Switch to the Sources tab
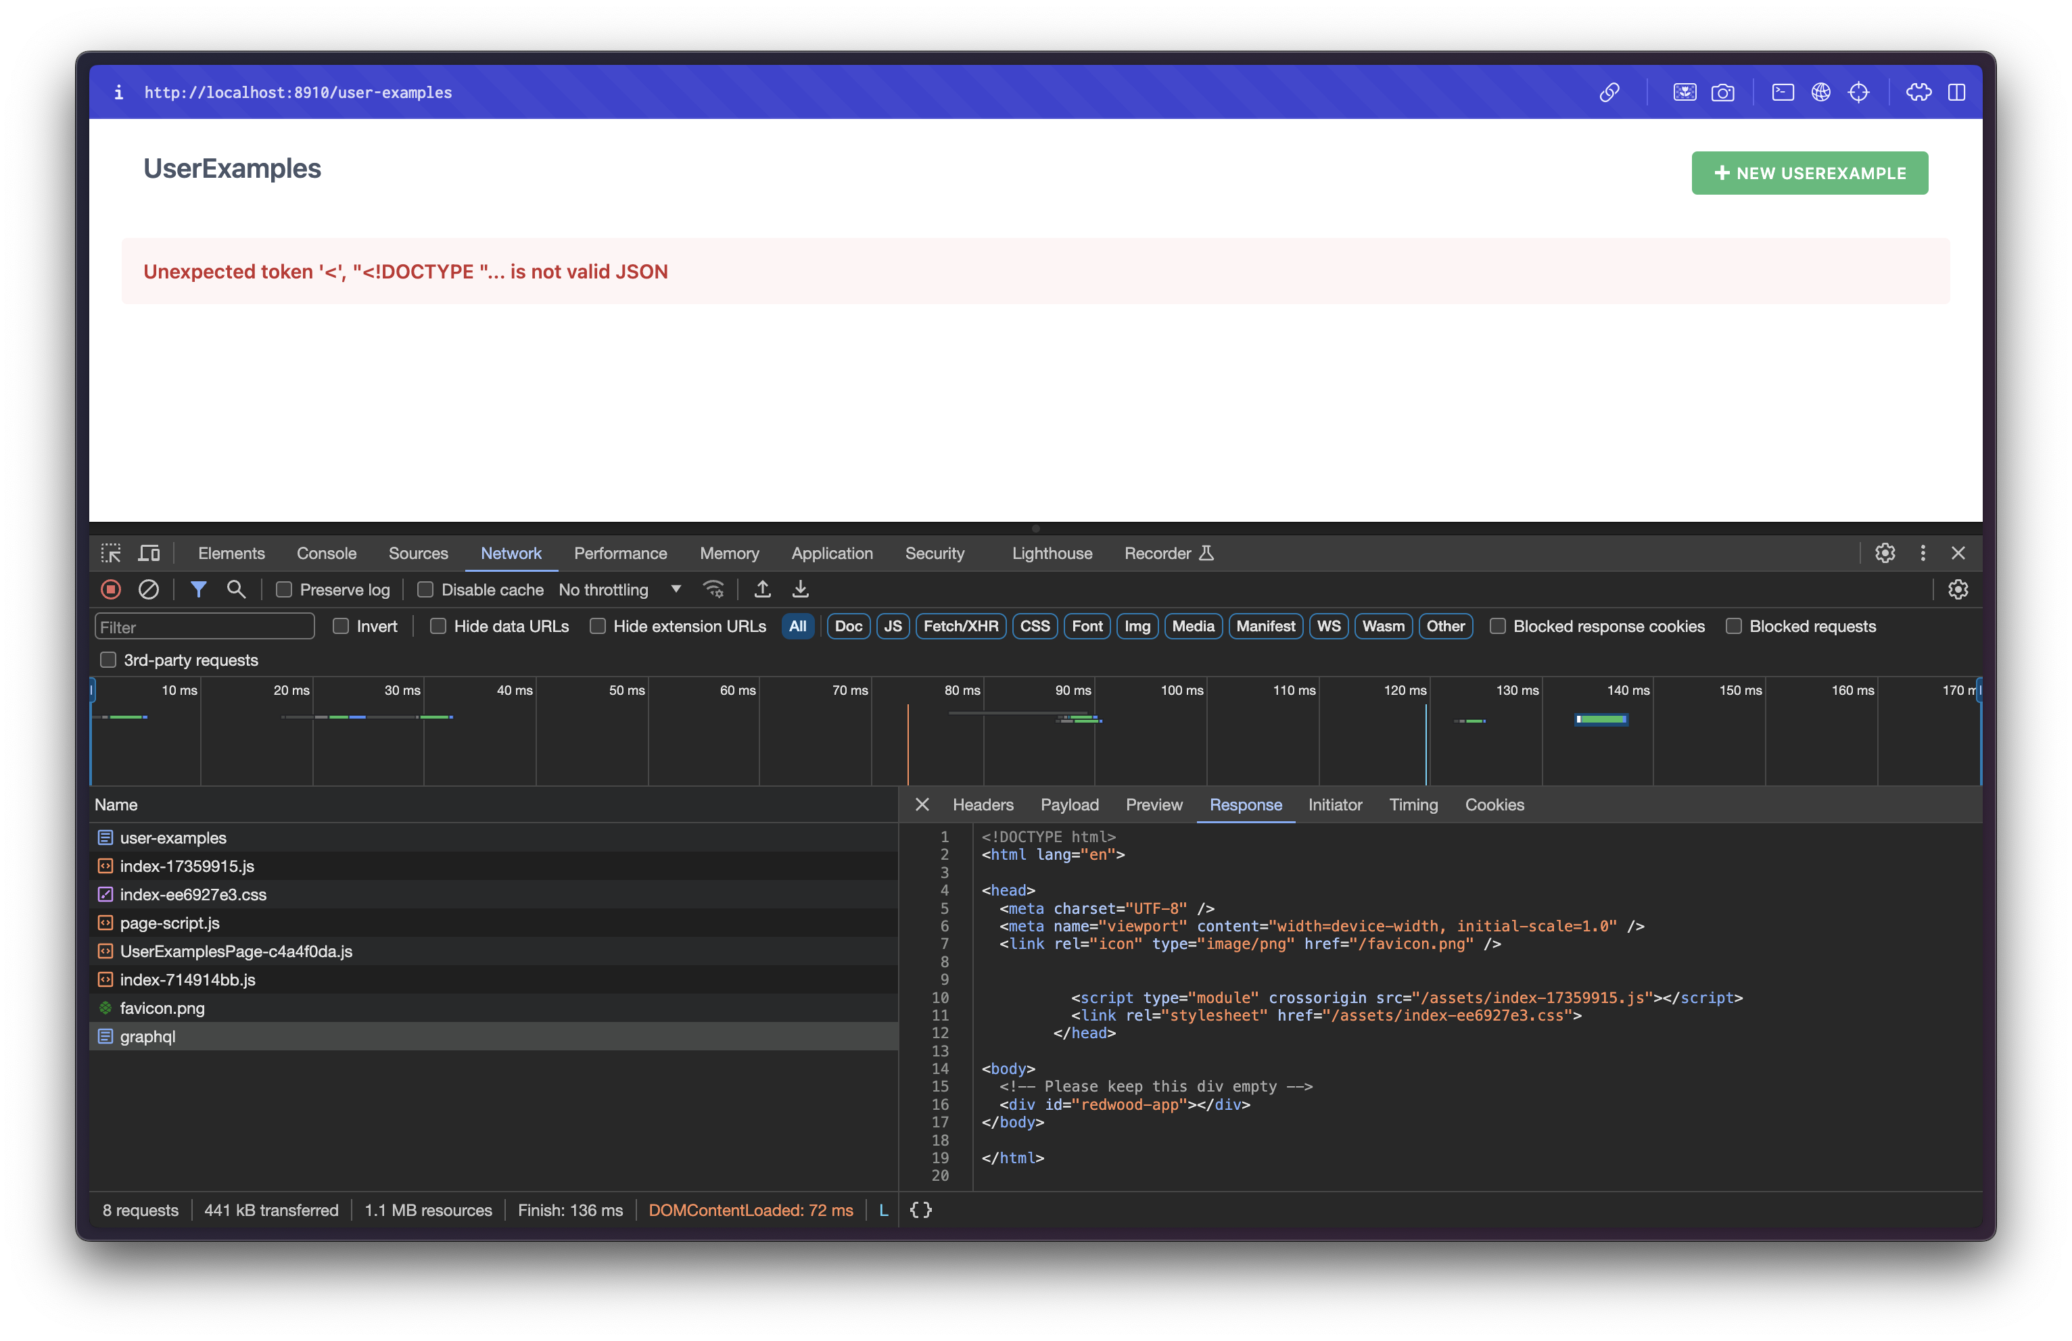This screenshot has width=2072, height=1341. (418, 554)
